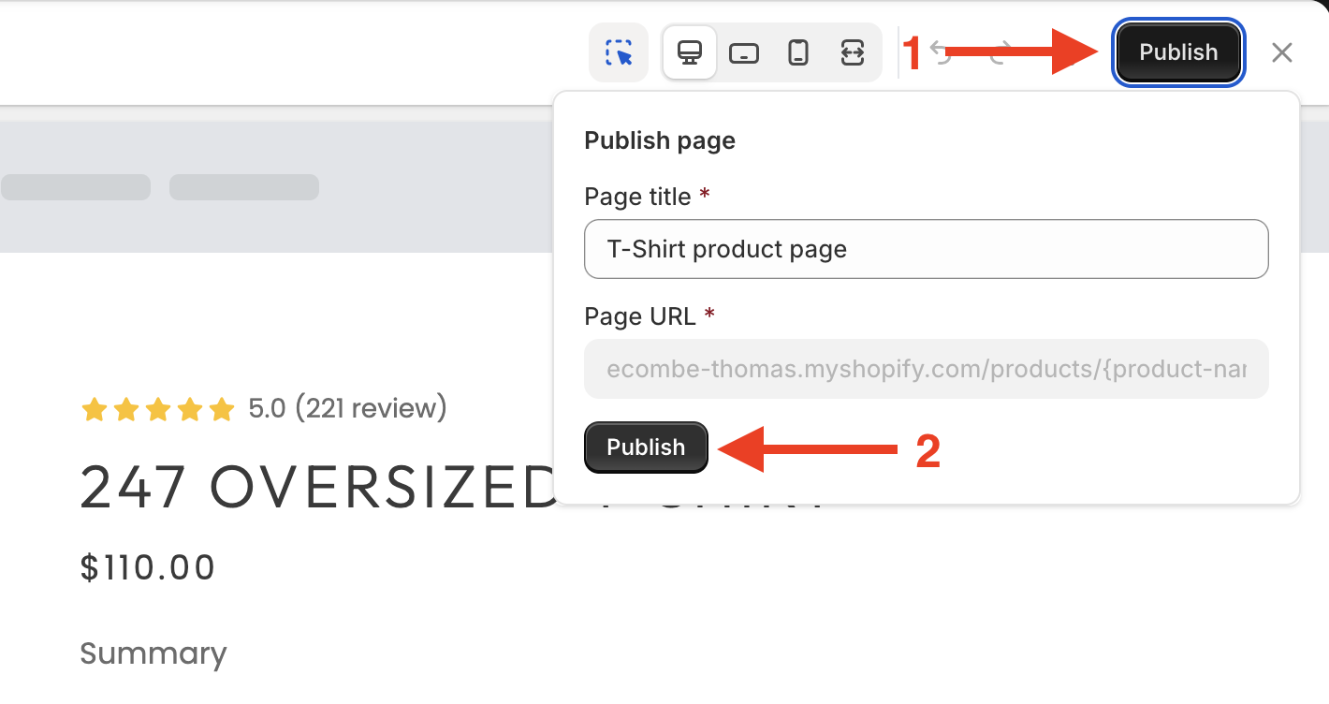Screen dimensions: 1329x704
Task: Select the full-width responsive view icon
Action: click(852, 52)
